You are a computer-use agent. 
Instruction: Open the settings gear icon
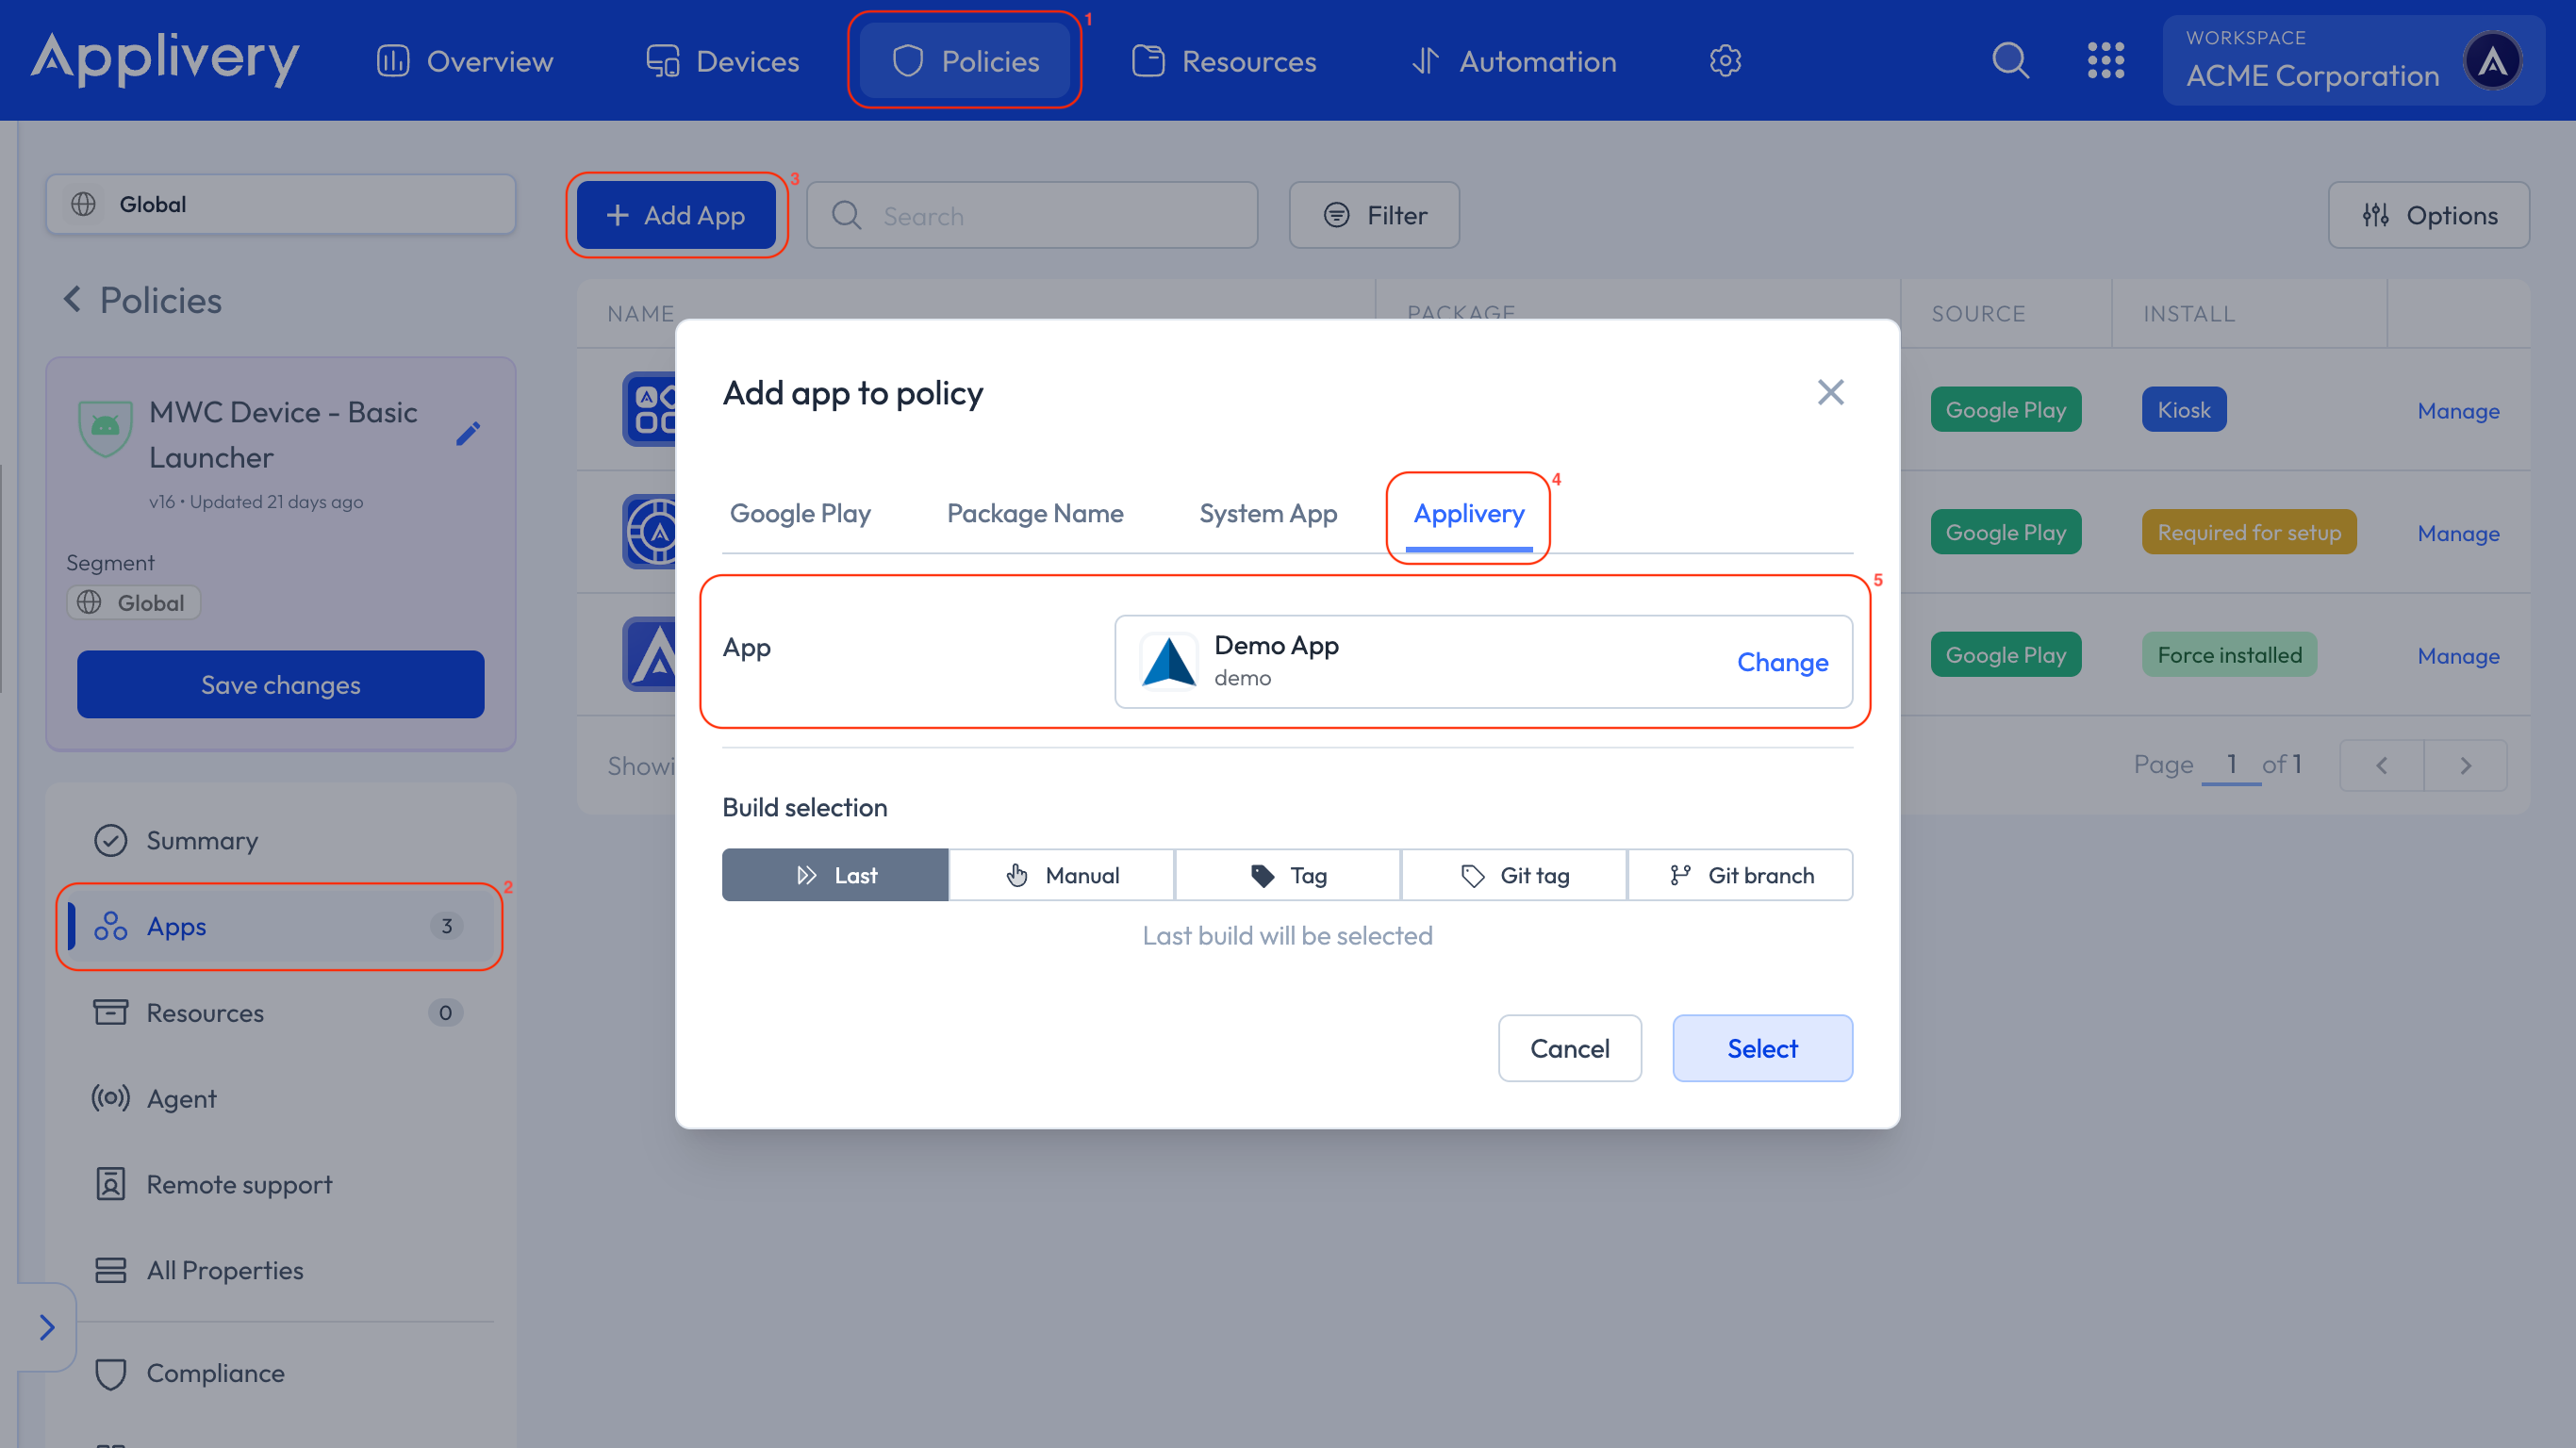[1725, 60]
